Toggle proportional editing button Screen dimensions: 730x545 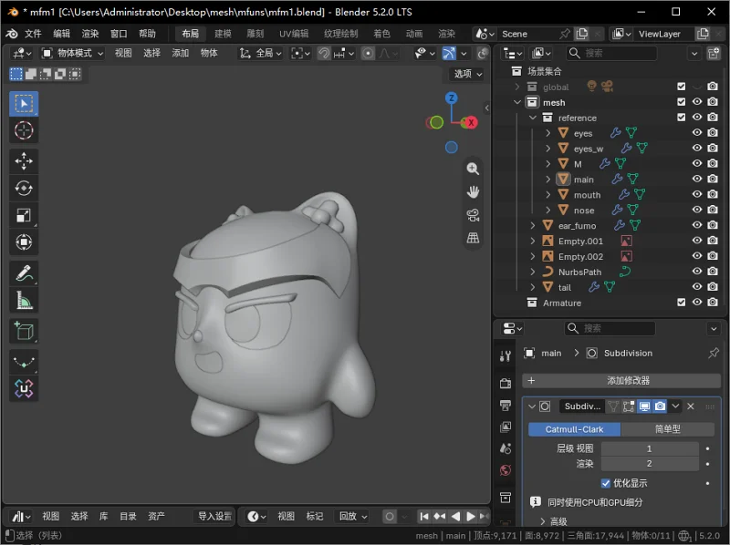(368, 54)
